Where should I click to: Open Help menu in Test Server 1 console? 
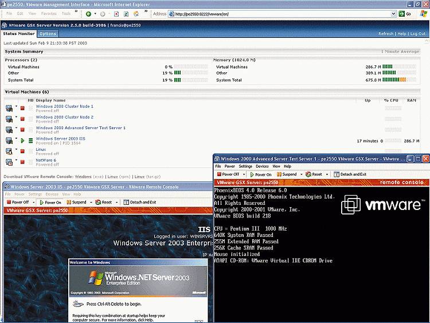287,166
